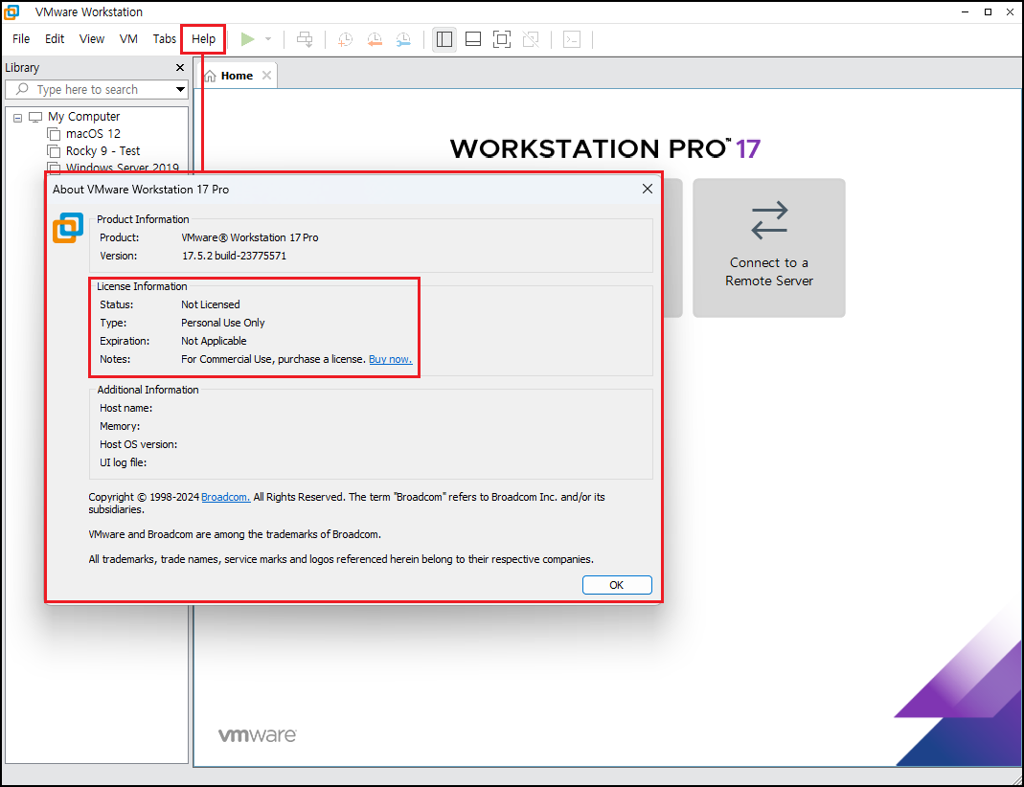
Task: Click the Unity mode toolbar icon
Action: 531,39
